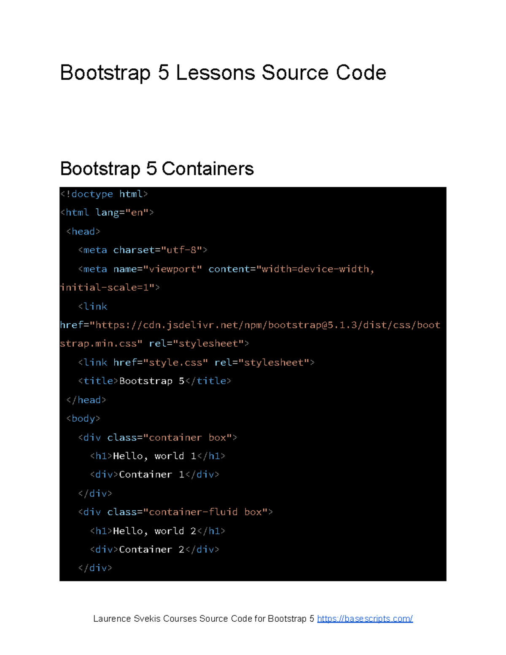
Task: Click the jsdelivr CDN href URL line
Action: (x=250, y=325)
